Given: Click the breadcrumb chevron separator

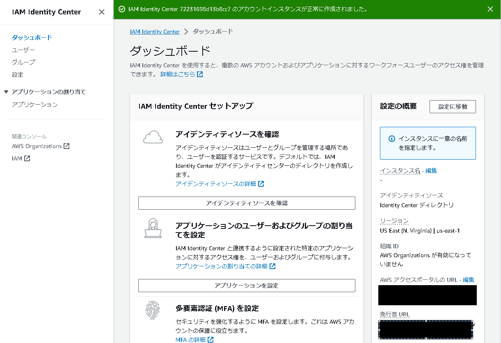Looking at the screenshot, I should pyautogui.click(x=186, y=32).
